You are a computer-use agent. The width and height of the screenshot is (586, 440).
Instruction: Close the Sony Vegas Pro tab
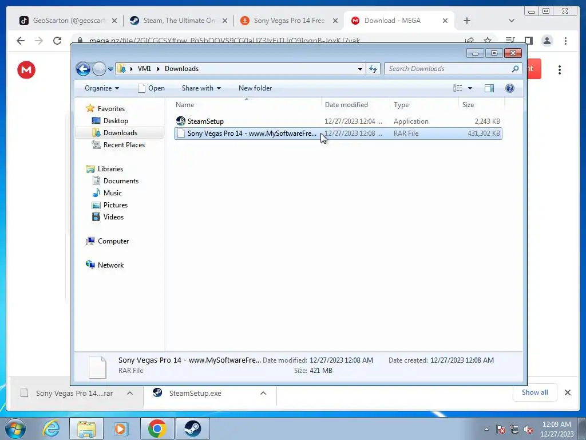335,21
